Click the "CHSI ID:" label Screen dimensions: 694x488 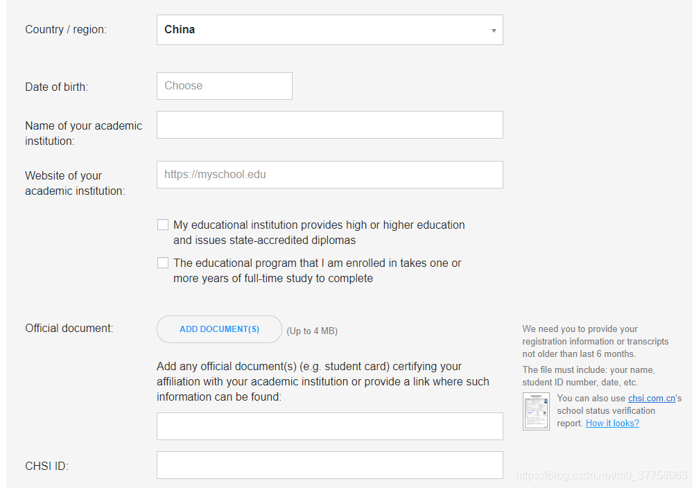[x=46, y=466]
